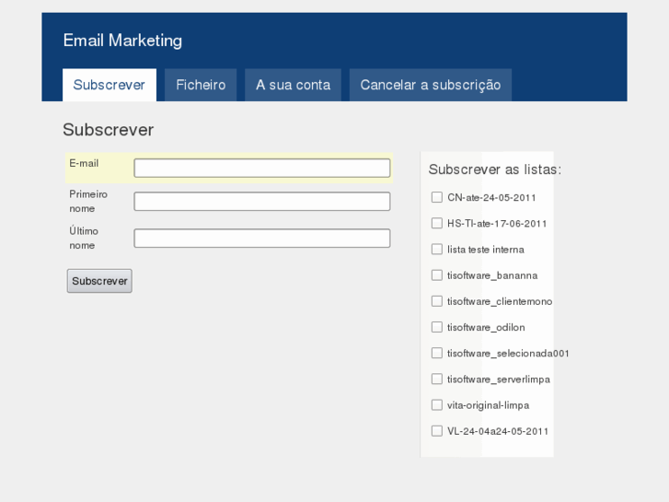The image size is (669, 502).
Task: Tick the tisoftware_odilon checkbox
Action: tap(437, 327)
